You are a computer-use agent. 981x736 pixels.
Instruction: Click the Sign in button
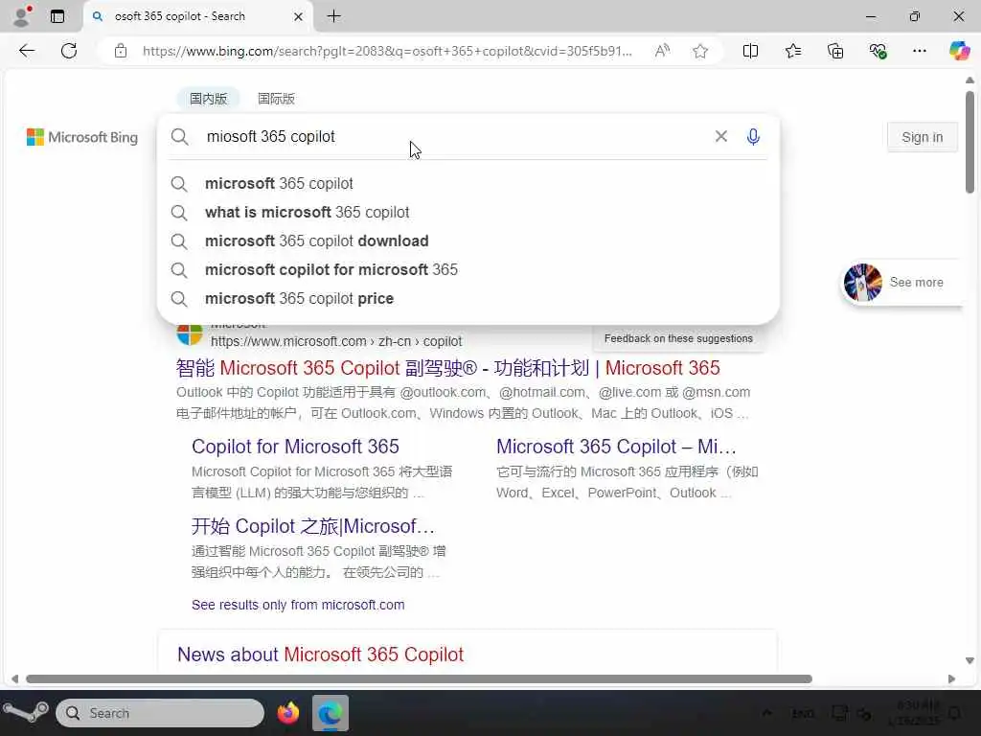coord(923,137)
